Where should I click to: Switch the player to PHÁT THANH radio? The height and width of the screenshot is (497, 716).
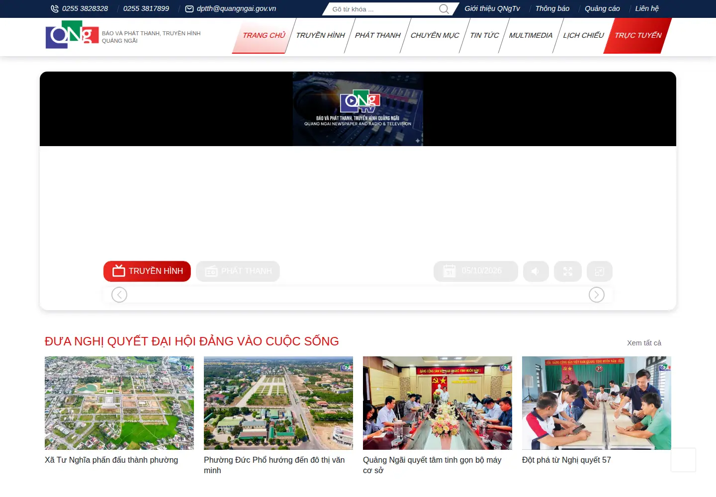(238, 271)
